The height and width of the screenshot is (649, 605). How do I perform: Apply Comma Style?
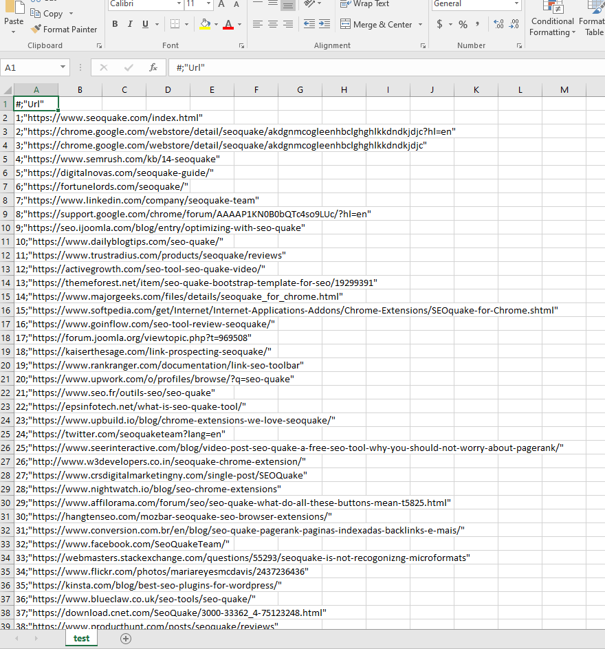pyautogui.click(x=478, y=25)
